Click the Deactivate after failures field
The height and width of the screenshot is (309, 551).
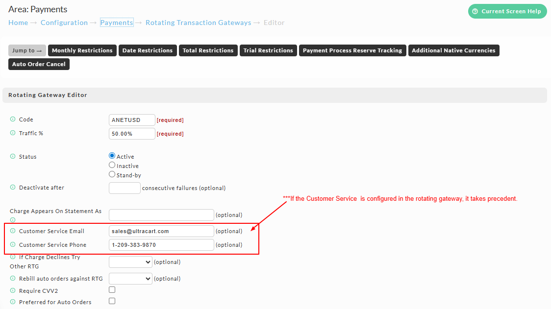point(125,188)
